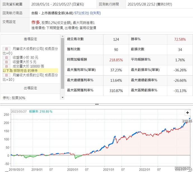Click the 停利 : 股票30% exit setting
The image size is (193, 172).
14,98
